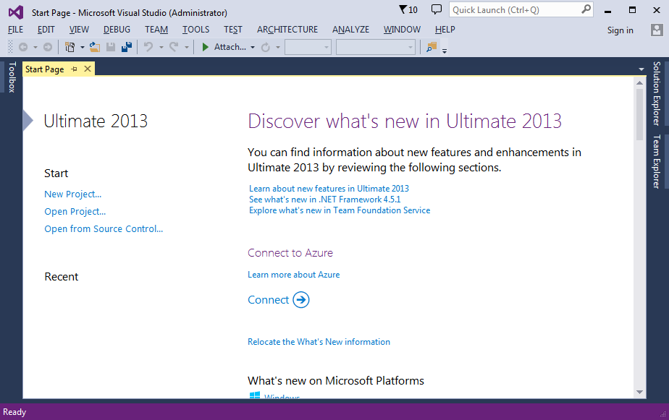This screenshot has width=669, height=420.
Task: Click the green Start debugging arrow
Action: [205, 47]
